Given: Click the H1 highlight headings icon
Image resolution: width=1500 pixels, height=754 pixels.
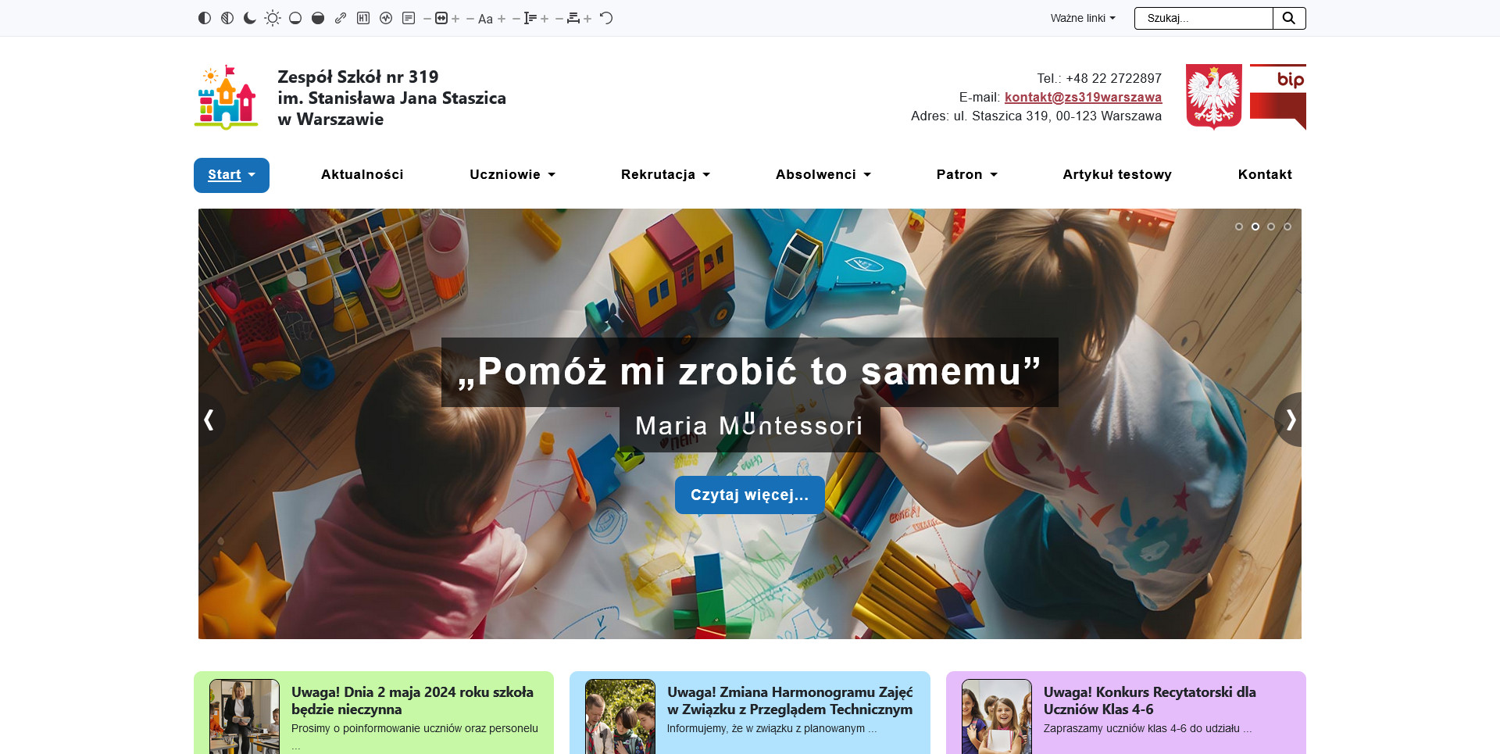Looking at the screenshot, I should [x=363, y=18].
